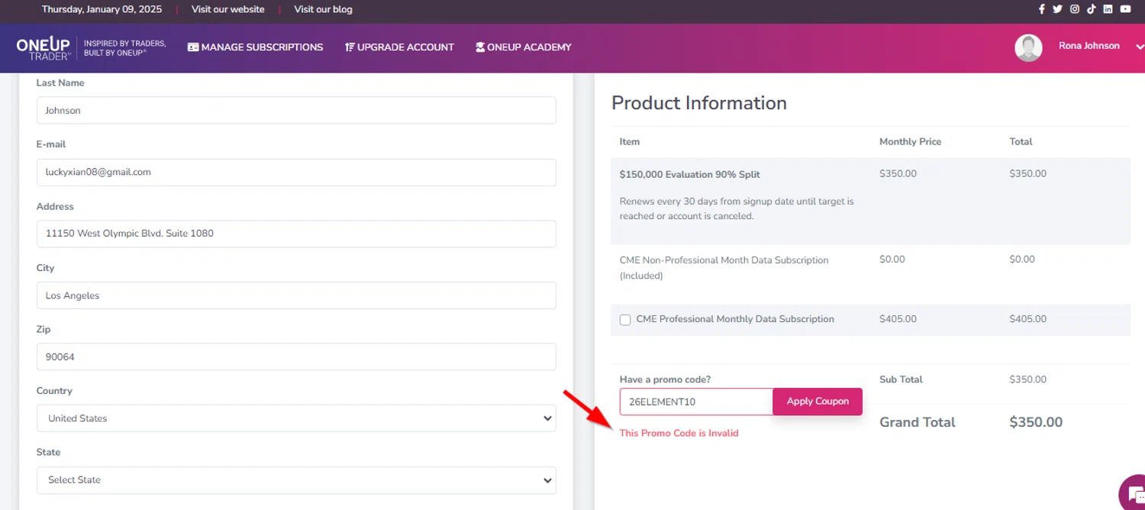
Task: Click the 'Product Information' heading
Action: point(699,103)
